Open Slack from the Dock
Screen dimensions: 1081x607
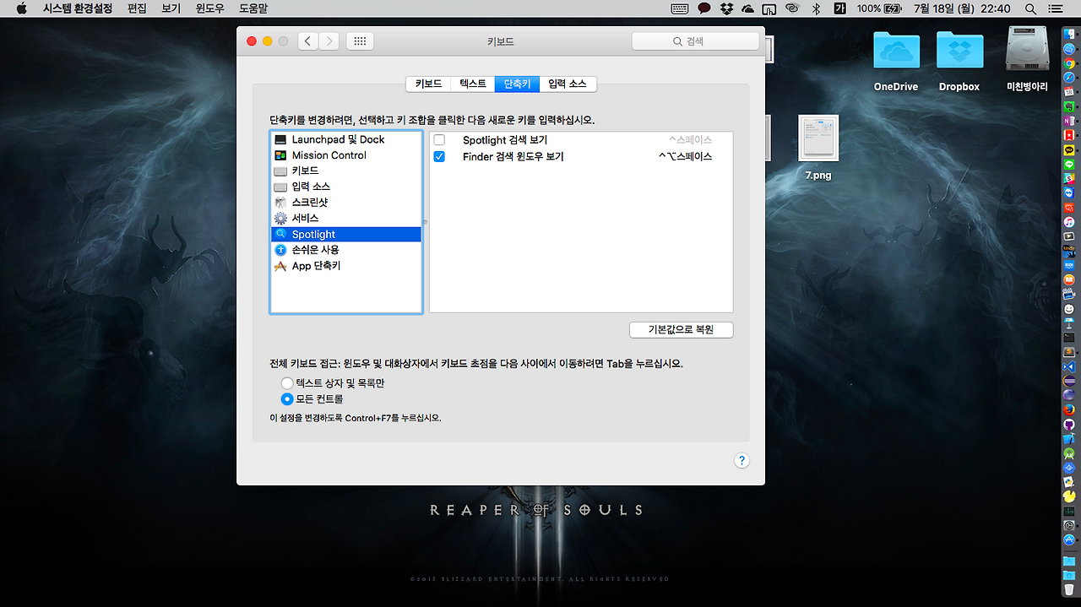click(1069, 178)
